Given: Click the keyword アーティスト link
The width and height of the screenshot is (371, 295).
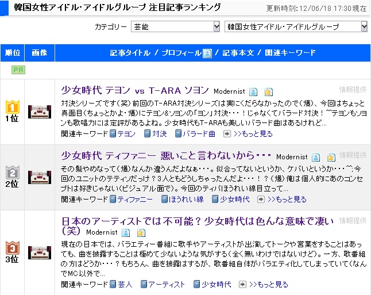Looking at the screenshot, I should pos(167,284).
